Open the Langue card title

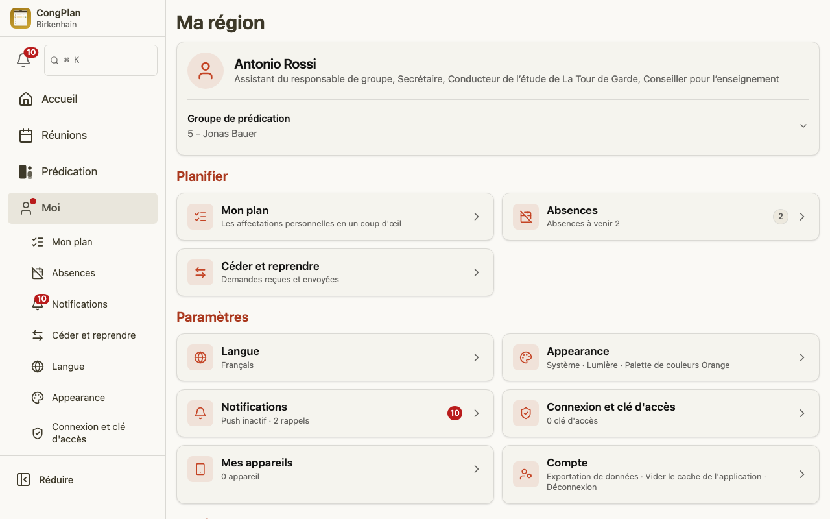coord(240,351)
